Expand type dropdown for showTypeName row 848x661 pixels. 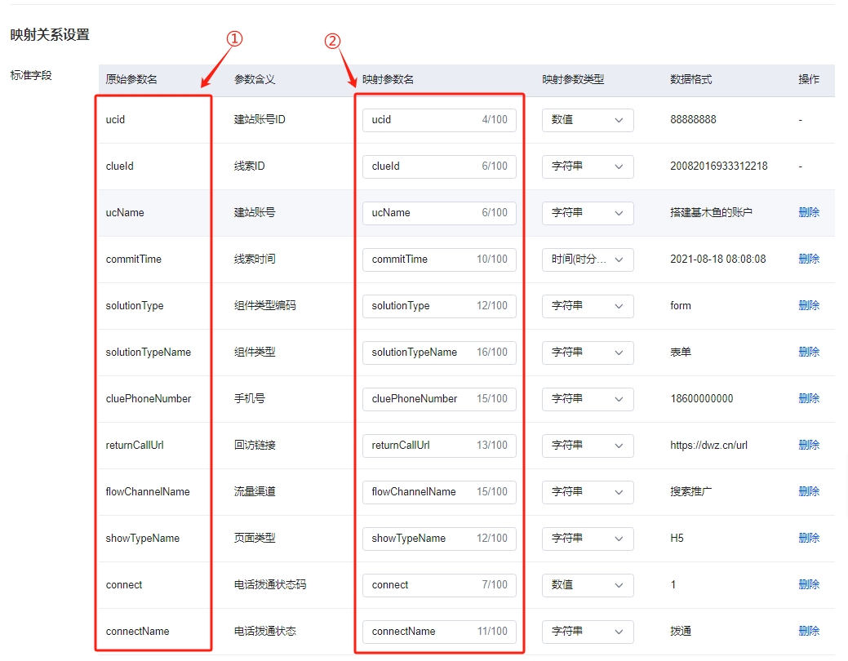pyautogui.click(x=588, y=539)
